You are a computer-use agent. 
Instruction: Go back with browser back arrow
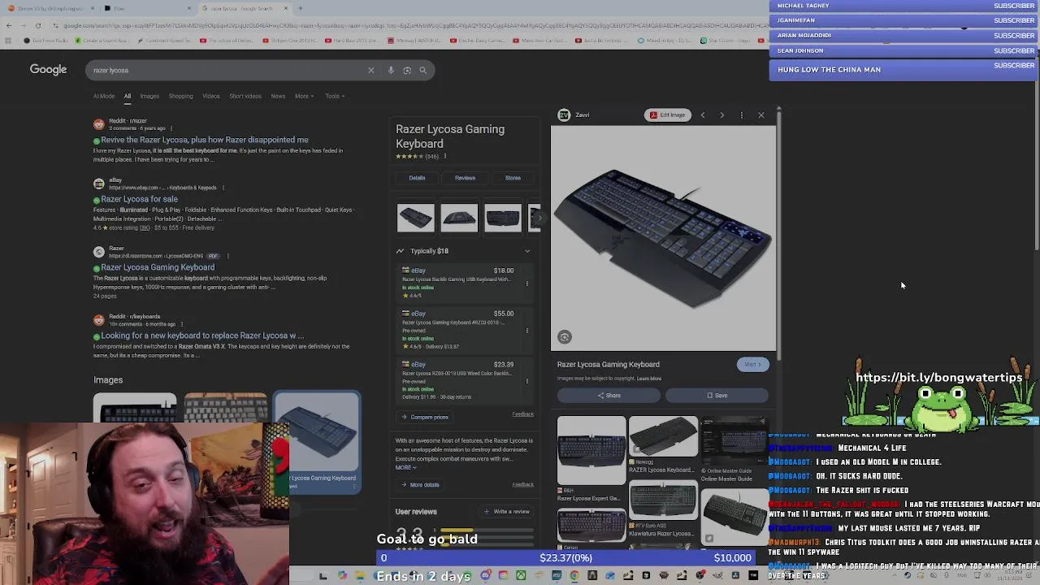click(9, 25)
